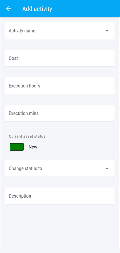Click the blue header bar
The height and width of the screenshot is (253, 120).
(60, 9)
